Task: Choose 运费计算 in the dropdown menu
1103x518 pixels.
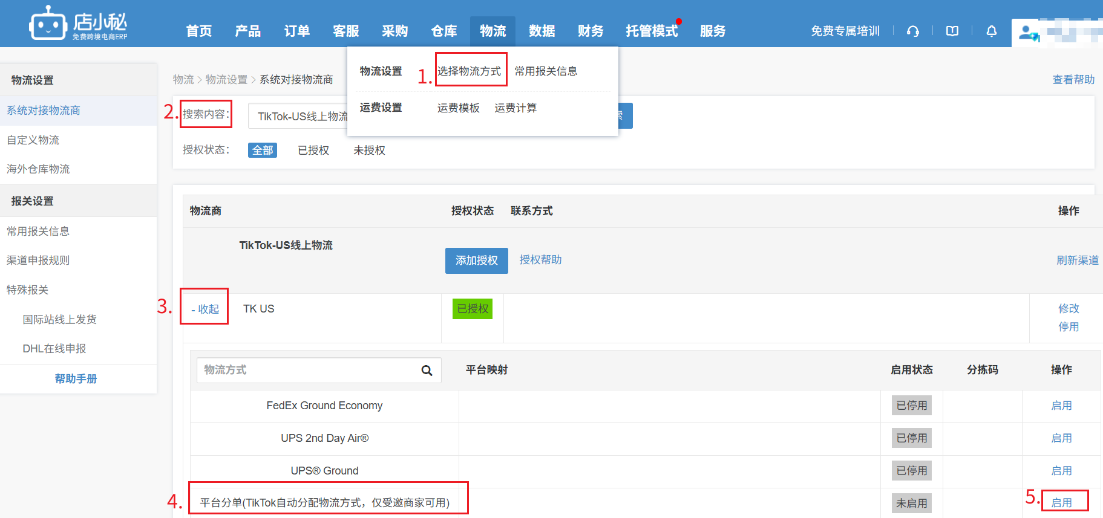Action: (x=515, y=108)
